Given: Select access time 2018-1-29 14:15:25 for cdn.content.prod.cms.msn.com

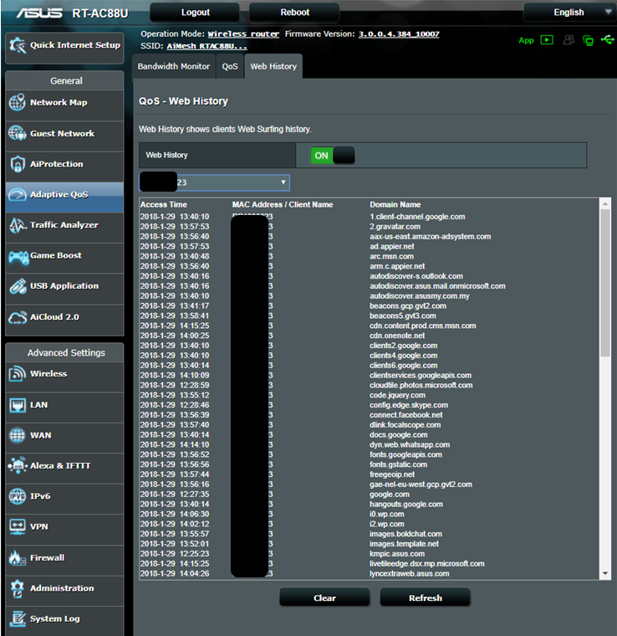Looking at the screenshot, I should (175, 326).
